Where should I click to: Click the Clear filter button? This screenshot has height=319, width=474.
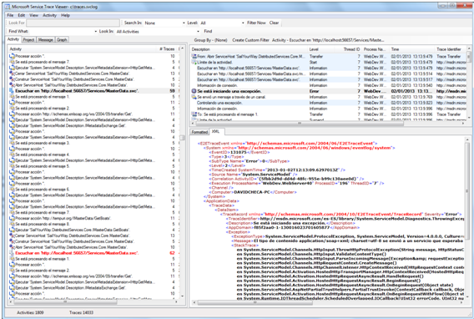pyautogui.click(x=274, y=23)
